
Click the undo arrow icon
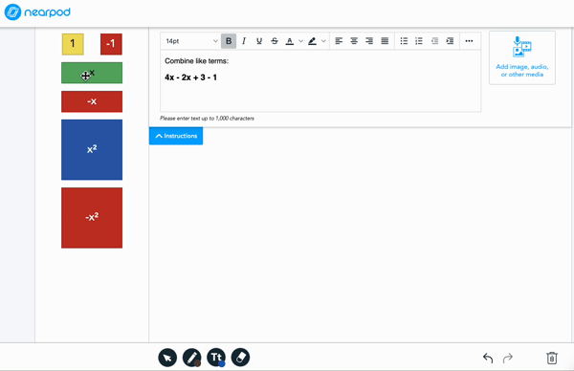[x=488, y=358]
